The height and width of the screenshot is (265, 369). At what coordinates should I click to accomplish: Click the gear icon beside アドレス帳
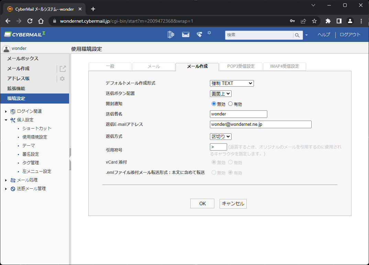click(x=62, y=79)
